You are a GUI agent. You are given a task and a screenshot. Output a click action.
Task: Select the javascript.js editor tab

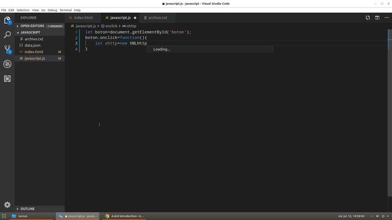[x=121, y=18]
